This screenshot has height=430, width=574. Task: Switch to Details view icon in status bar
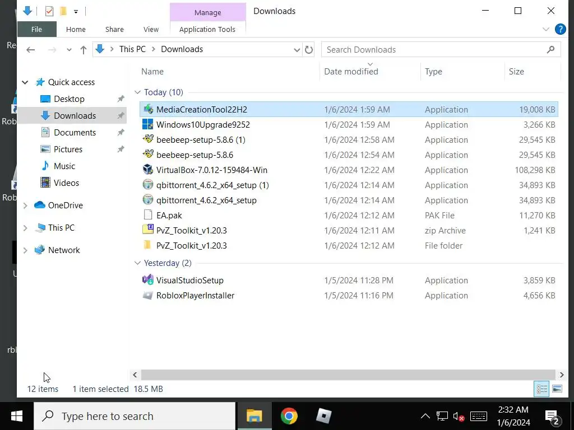[542, 389]
